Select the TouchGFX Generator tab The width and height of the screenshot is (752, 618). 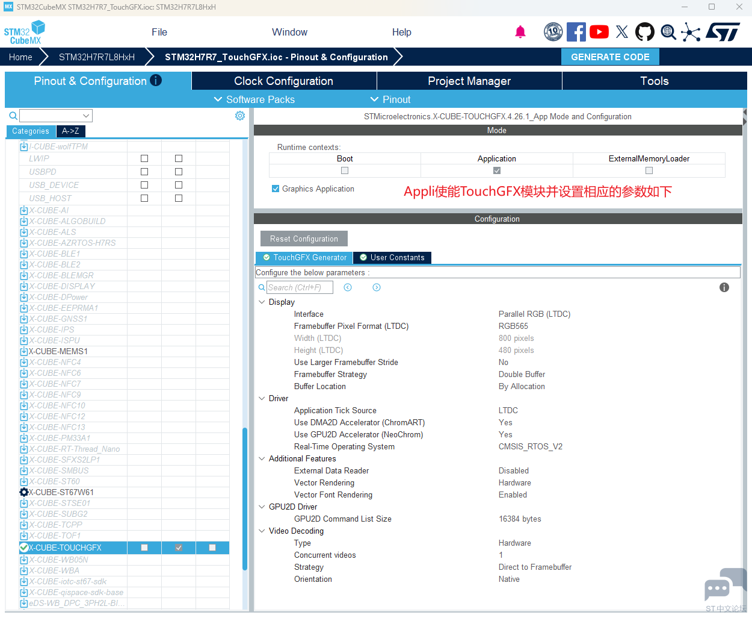(x=304, y=257)
